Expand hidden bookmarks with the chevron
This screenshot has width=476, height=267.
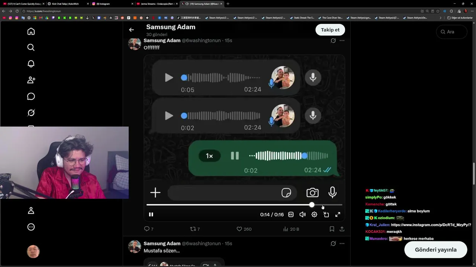tap(441, 18)
